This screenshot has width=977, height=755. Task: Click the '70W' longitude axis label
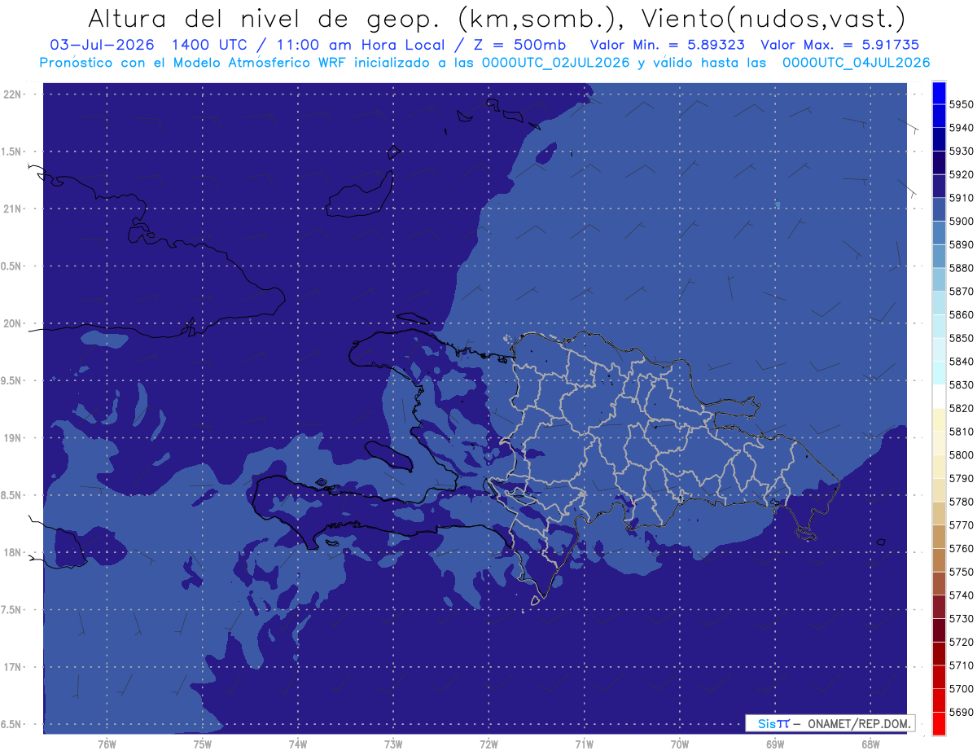point(680,744)
